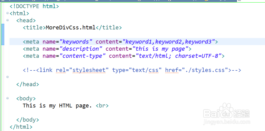Click the "text/html; charset=UTF-8" value
This screenshot has width=265, height=131.
tap(178, 56)
